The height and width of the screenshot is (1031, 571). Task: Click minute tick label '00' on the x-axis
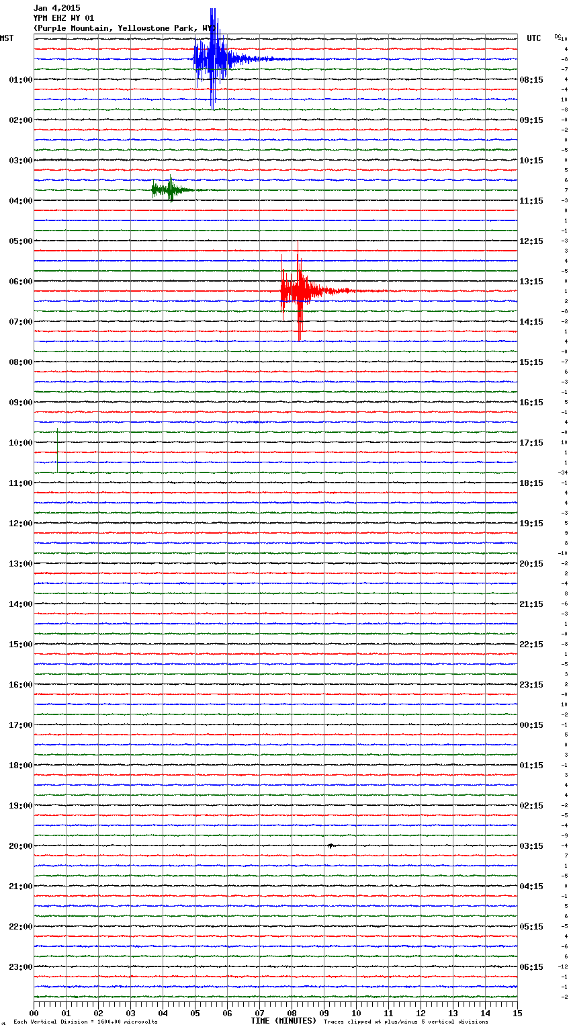(x=34, y=1013)
